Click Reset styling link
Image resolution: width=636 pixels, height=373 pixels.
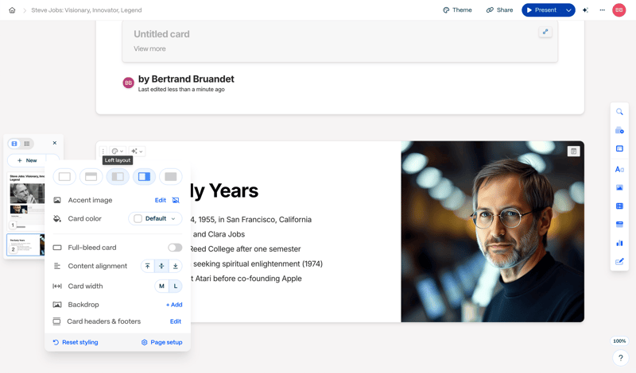[76, 342]
